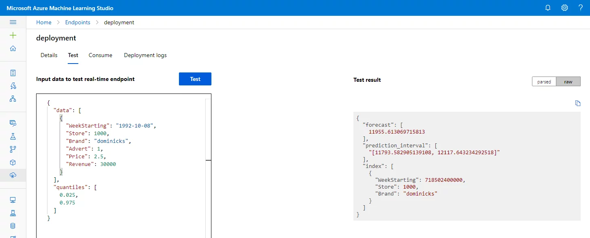
Task: Copy test result to clipboard
Action: [x=578, y=103]
